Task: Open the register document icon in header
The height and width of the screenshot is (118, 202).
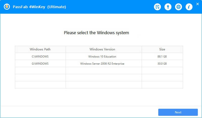Action: (157, 7)
